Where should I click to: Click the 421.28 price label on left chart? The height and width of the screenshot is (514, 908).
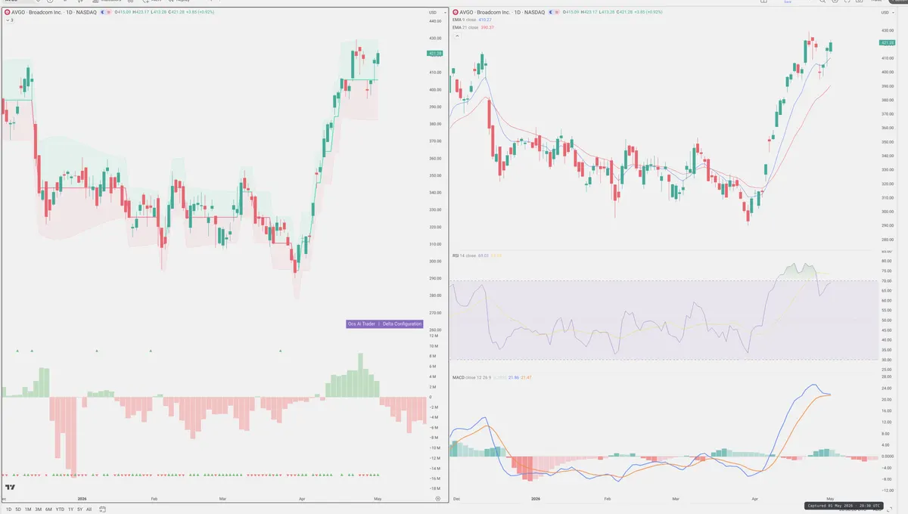pyautogui.click(x=435, y=54)
